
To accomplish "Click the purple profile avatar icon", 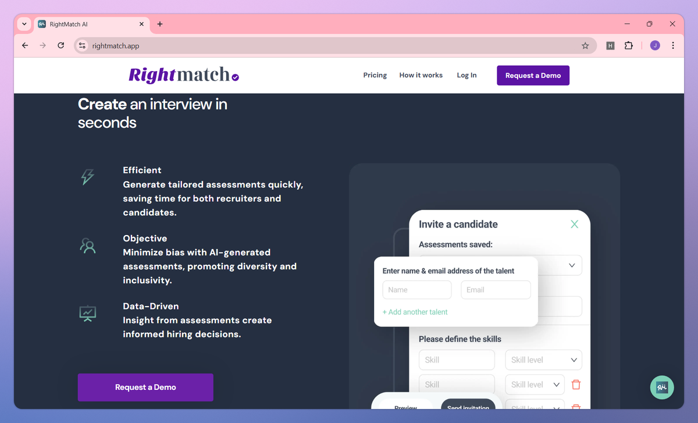I will point(655,45).
